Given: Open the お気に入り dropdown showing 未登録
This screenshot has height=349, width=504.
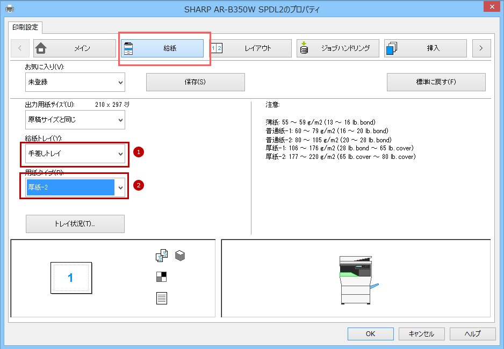Looking at the screenshot, I should coord(75,82).
